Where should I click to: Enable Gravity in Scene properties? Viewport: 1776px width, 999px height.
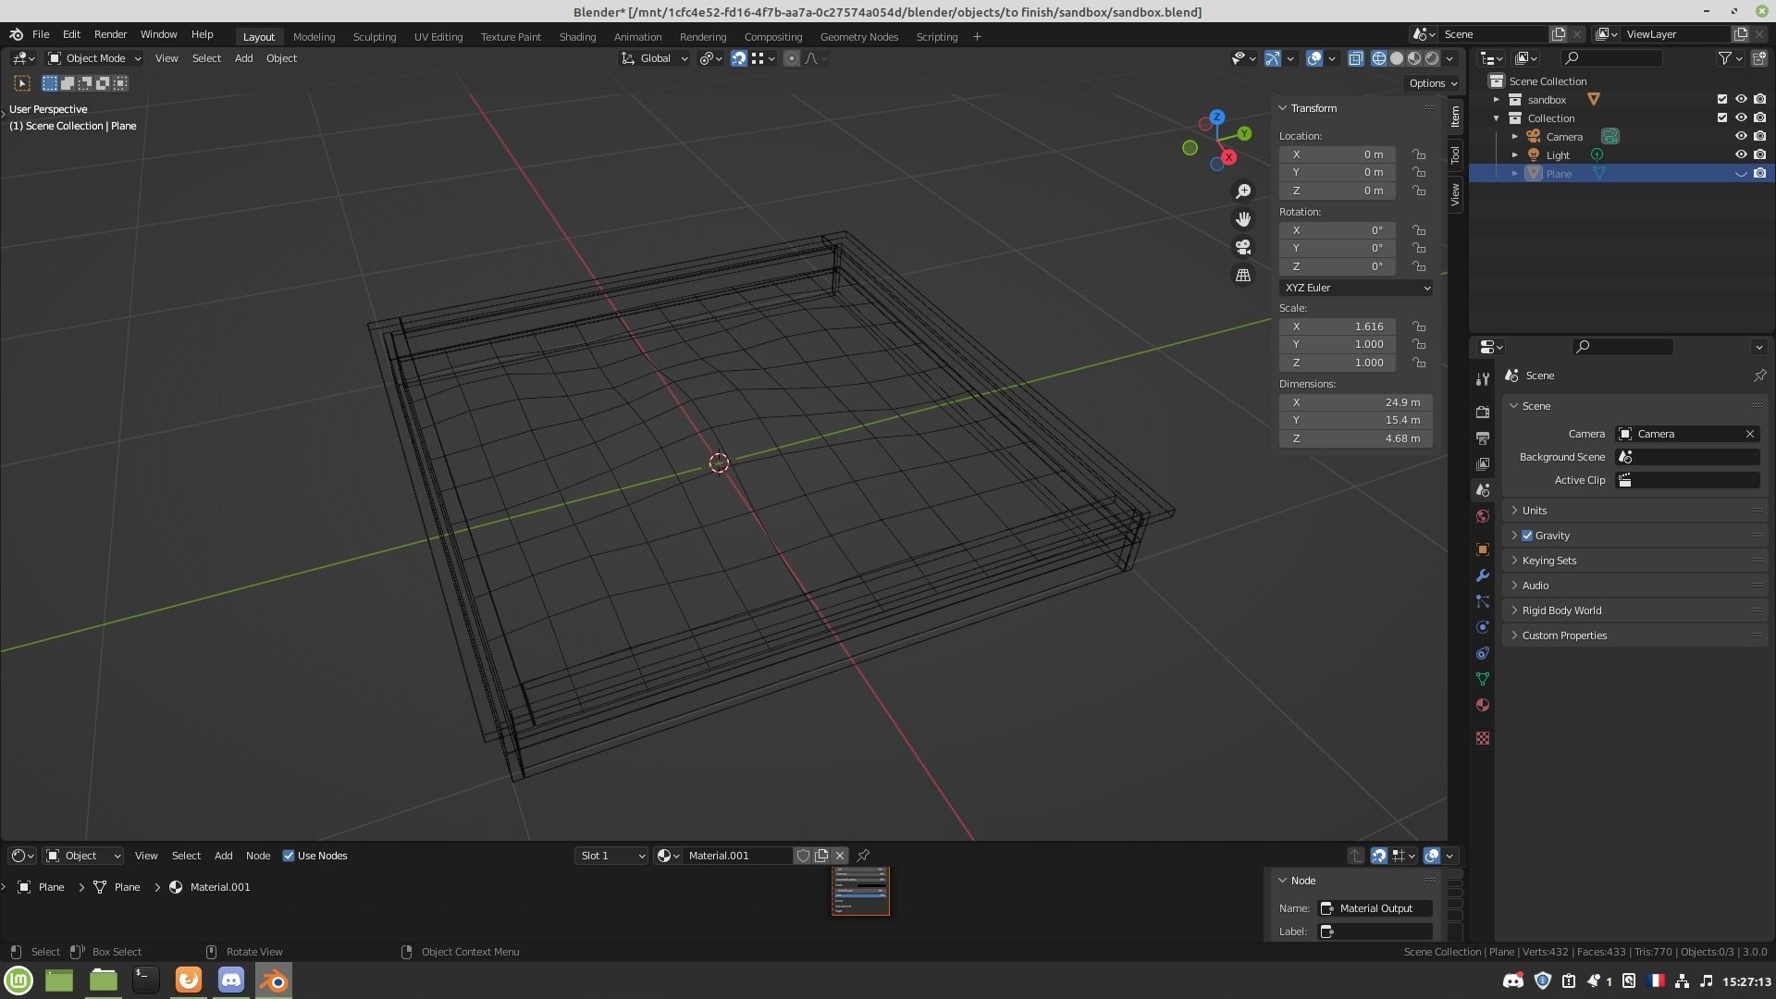tap(1526, 535)
